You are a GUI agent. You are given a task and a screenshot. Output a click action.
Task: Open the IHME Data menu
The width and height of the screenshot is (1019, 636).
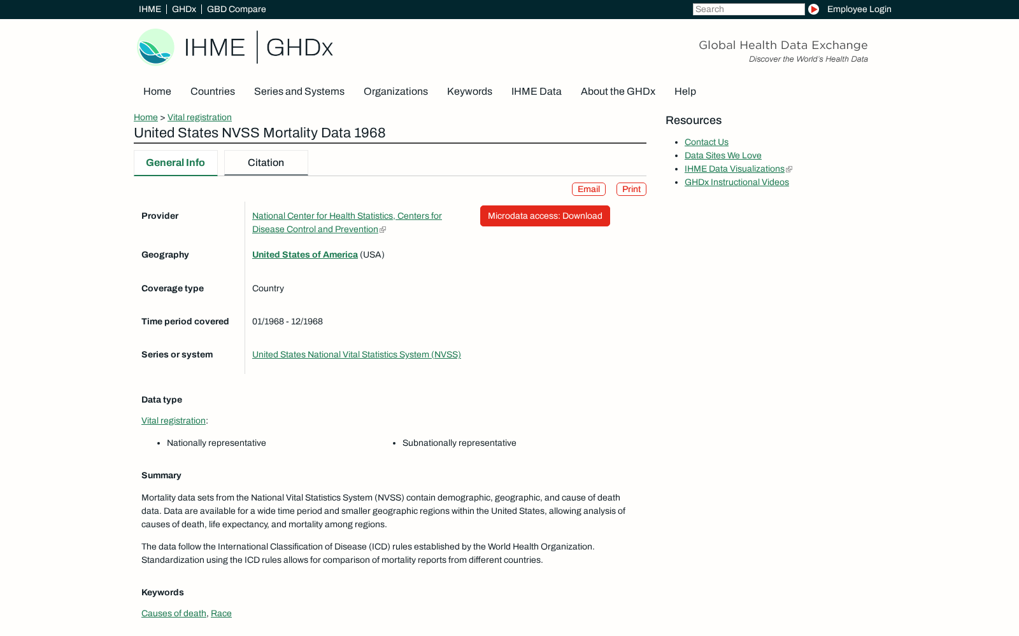[x=536, y=92]
